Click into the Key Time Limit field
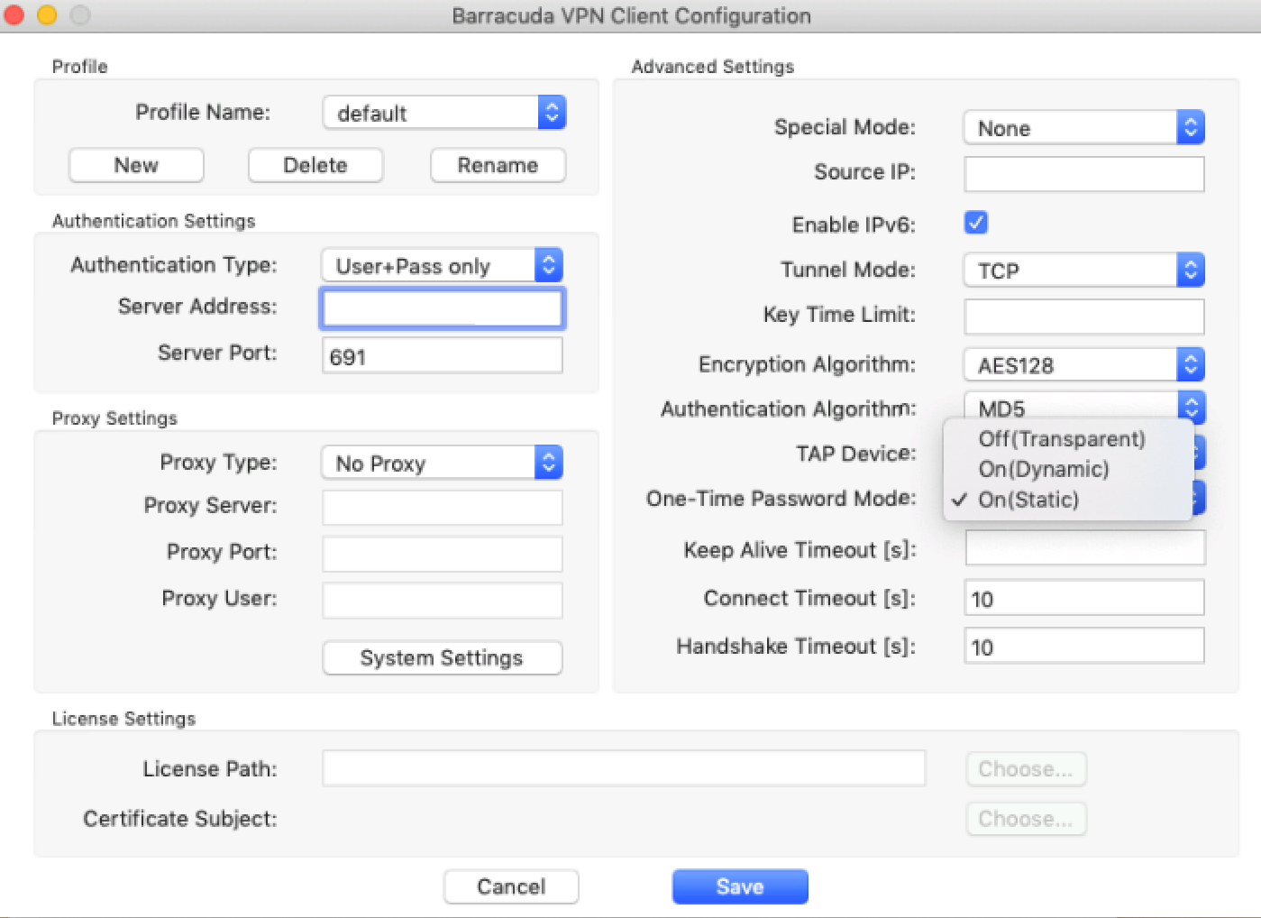1261x918 pixels. pos(1083,317)
